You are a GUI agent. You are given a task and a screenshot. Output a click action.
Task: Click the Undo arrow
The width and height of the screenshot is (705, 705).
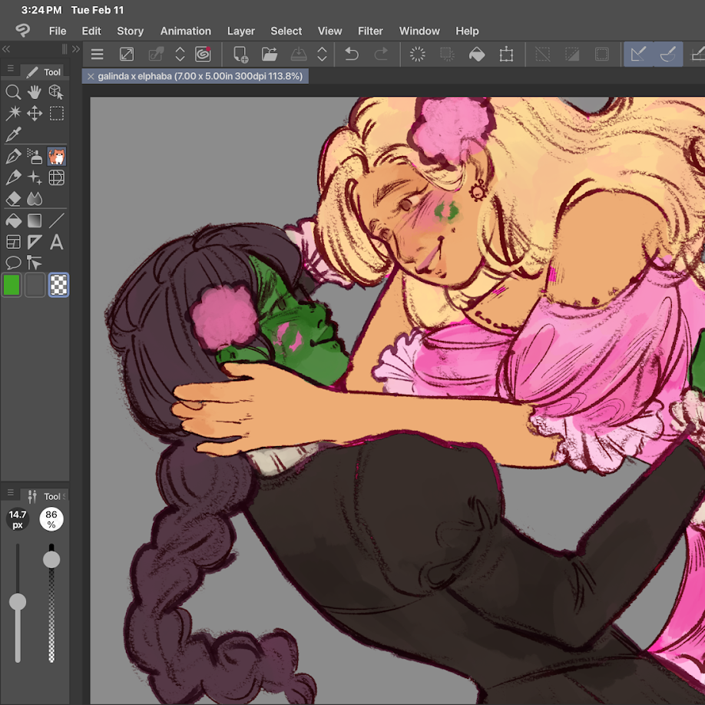coord(352,55)
